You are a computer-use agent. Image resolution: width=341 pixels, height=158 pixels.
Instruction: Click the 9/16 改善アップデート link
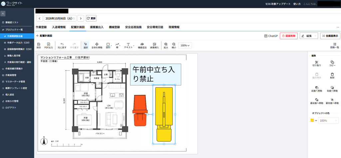(278, 4)
